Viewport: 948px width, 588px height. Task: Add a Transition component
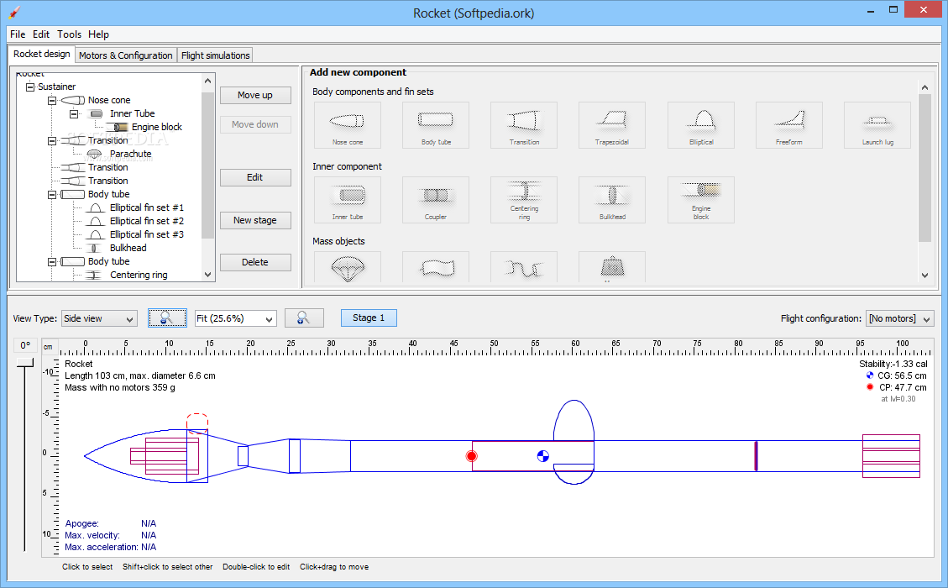click(524, 125)
